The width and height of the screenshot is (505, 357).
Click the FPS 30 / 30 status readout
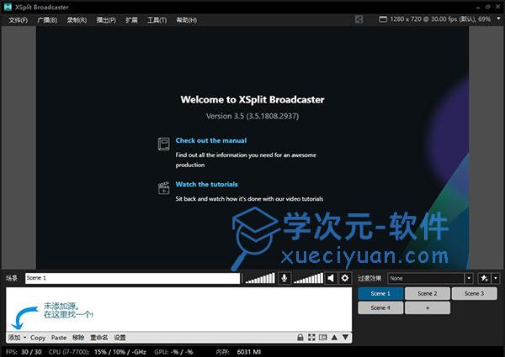coord(24,352)
